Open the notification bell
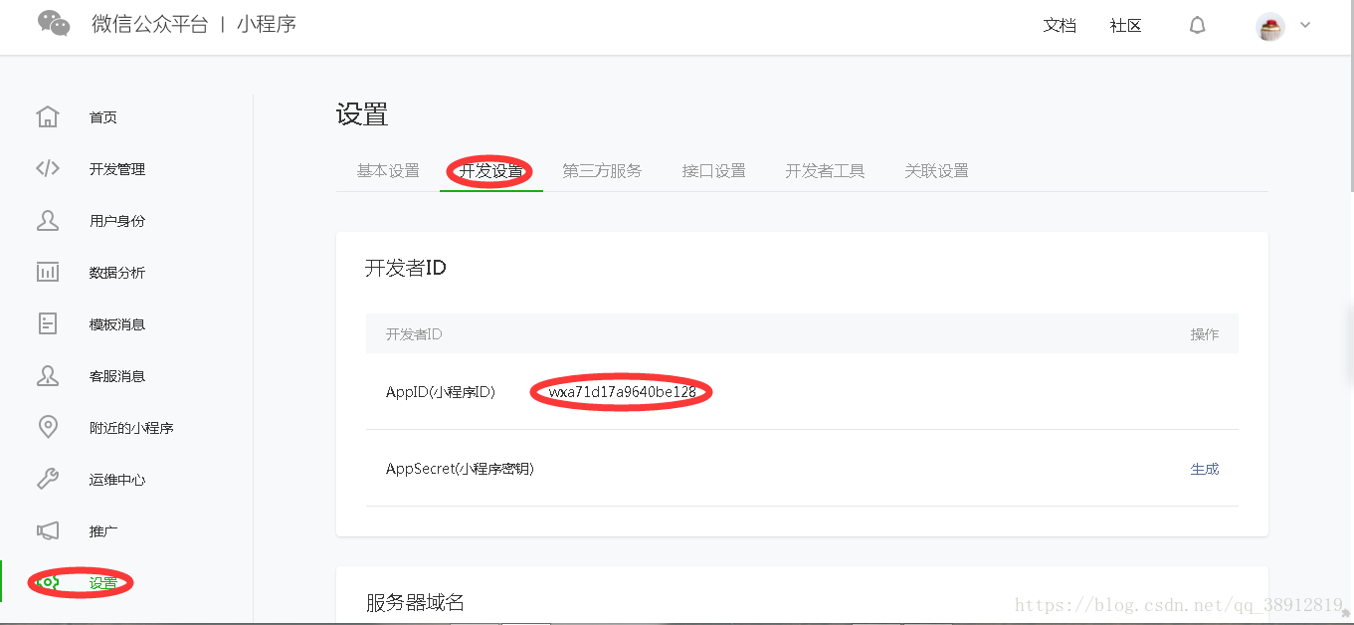 click(1198, 26)
